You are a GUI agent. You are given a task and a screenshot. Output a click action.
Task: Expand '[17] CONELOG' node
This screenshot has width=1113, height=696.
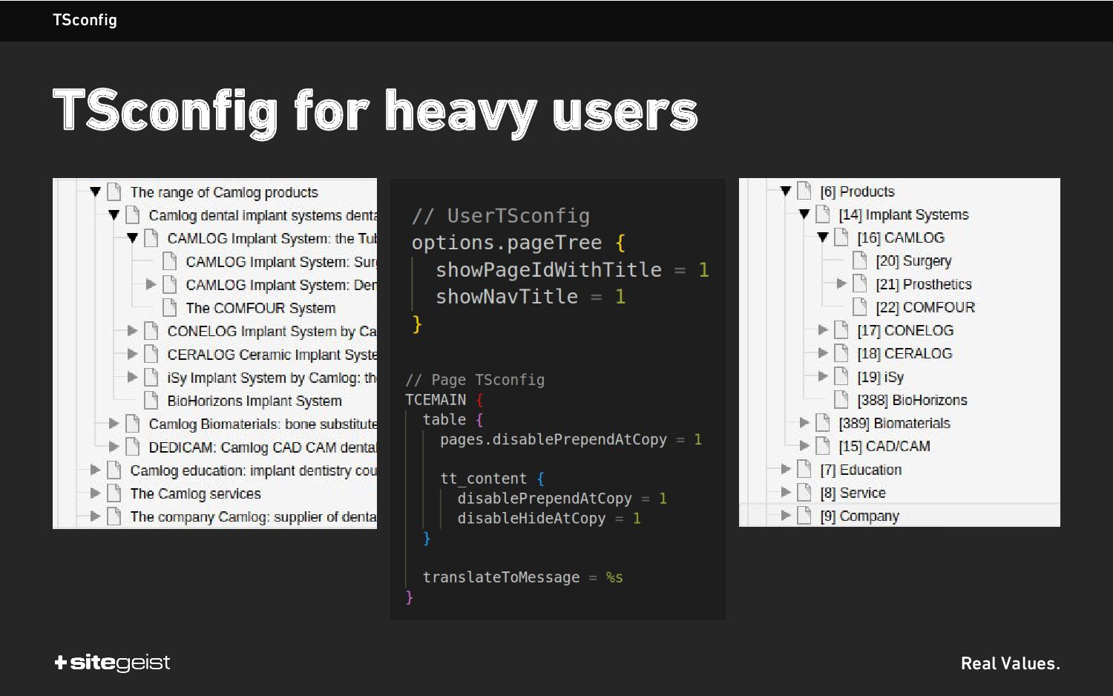click(x=822, y=329)
